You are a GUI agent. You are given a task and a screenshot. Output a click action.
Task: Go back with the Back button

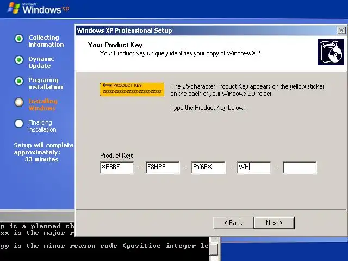coord(233,223)
